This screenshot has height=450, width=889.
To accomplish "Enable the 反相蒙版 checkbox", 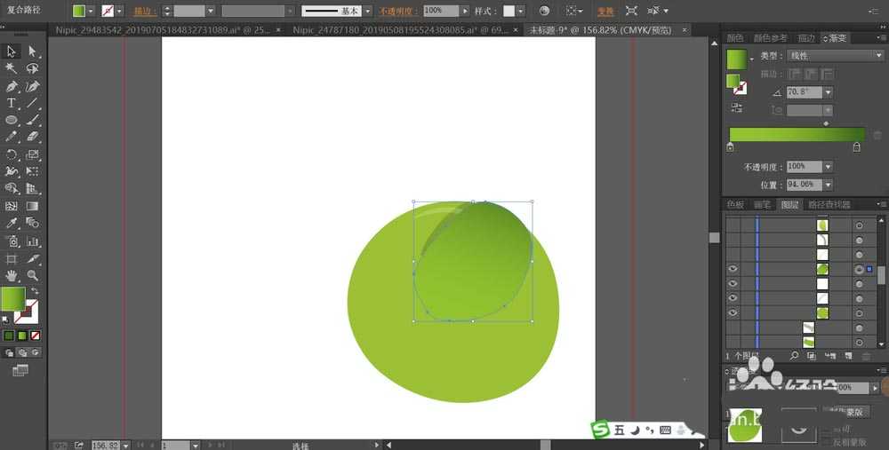I will (x=826, y=441).
